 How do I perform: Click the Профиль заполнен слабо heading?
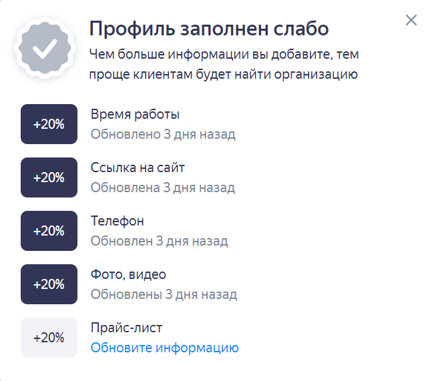click(x=209, y=29)
